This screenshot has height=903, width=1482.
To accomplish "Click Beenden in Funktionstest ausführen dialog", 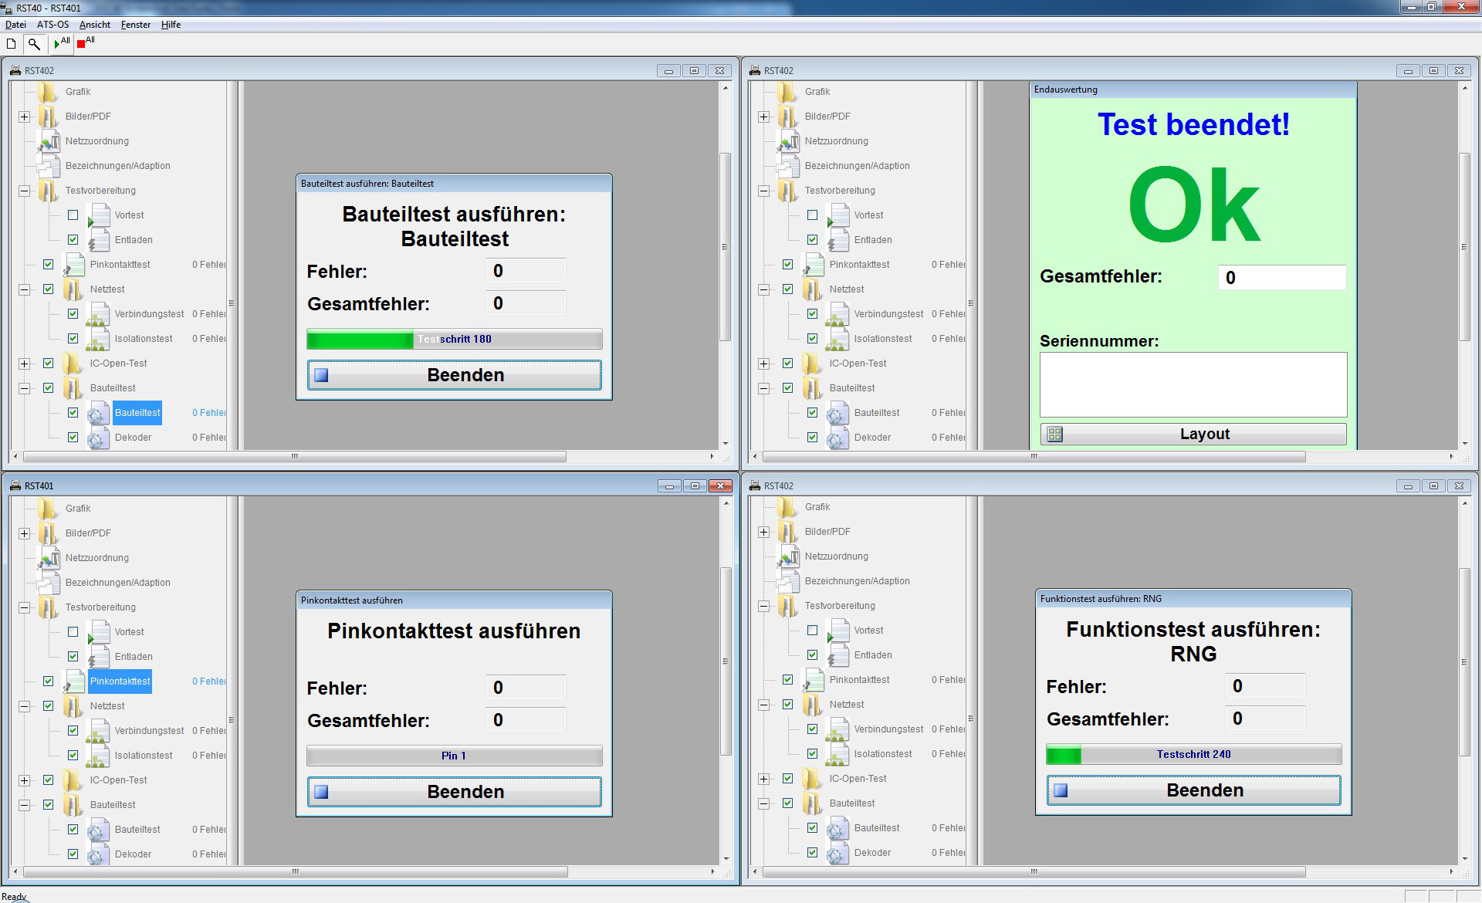I will pyautogui.click(x=1193, y=790).
